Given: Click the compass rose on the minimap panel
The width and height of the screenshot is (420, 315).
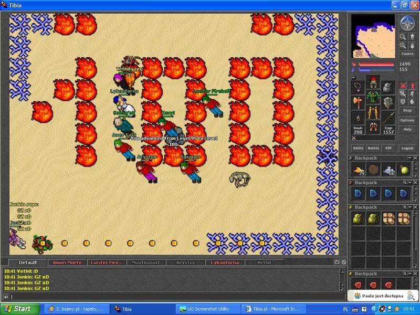Looking at the screenshot, I should 407,23.
